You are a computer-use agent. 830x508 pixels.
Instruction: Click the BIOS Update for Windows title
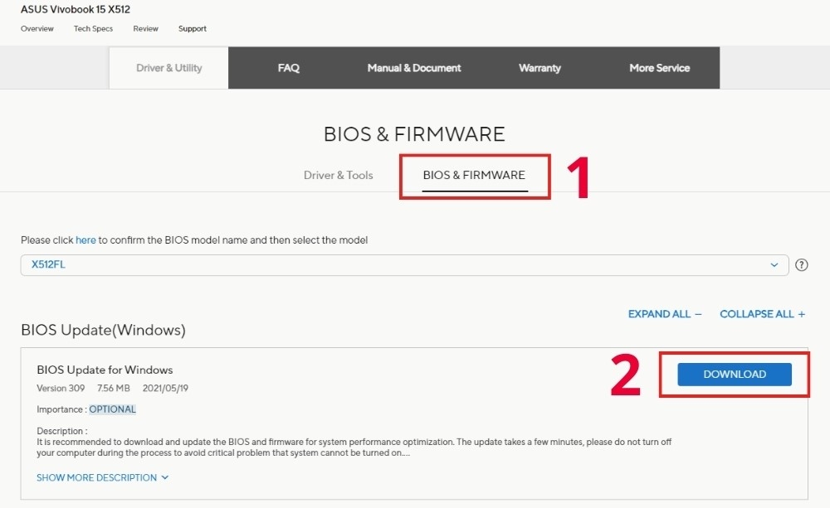[x=105, y=370]
